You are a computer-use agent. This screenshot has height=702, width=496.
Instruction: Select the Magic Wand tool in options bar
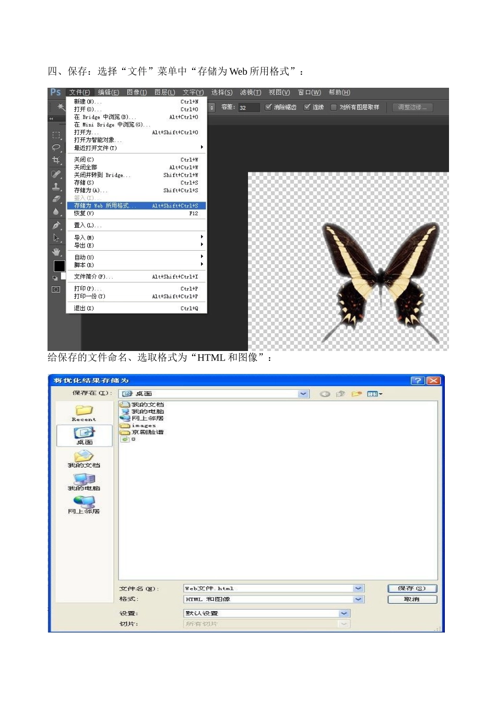click(x=61, y=107)
